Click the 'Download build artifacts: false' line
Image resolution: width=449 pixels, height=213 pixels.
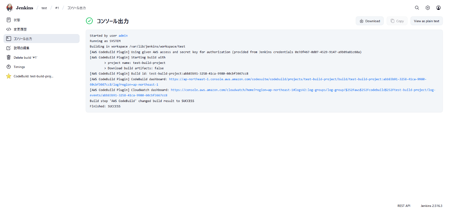pyautogui.click(x=134, y=68)
